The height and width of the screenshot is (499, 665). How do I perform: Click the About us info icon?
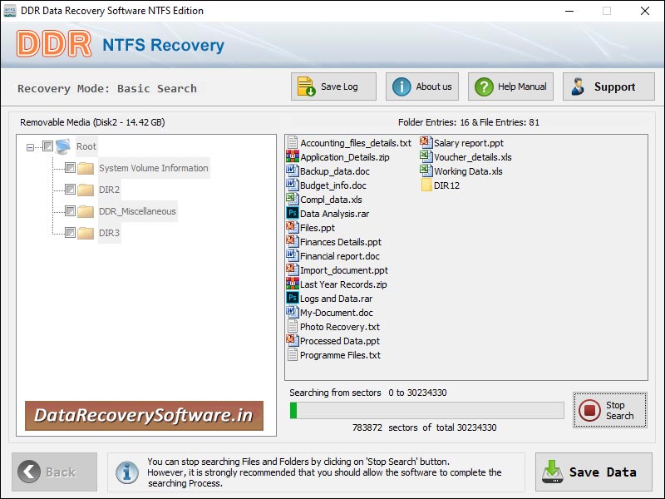tap(401, 86)
